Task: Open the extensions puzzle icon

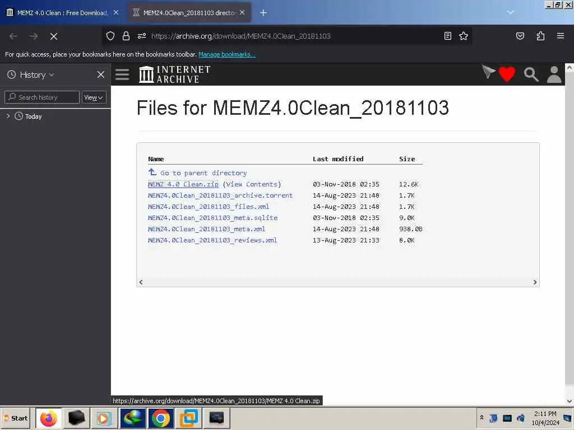Action: point(540,36)
